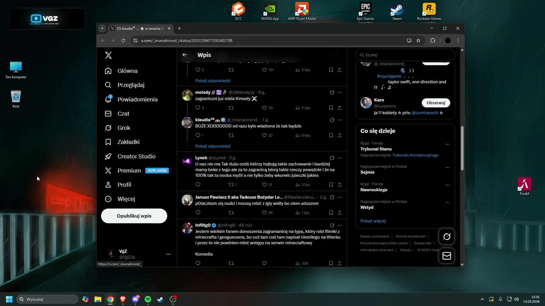Follow Karo with Obserwuj button
Image resolution: width=545 pixels, height=306 pixels.
pyautogui.click(x=436, y=103)
